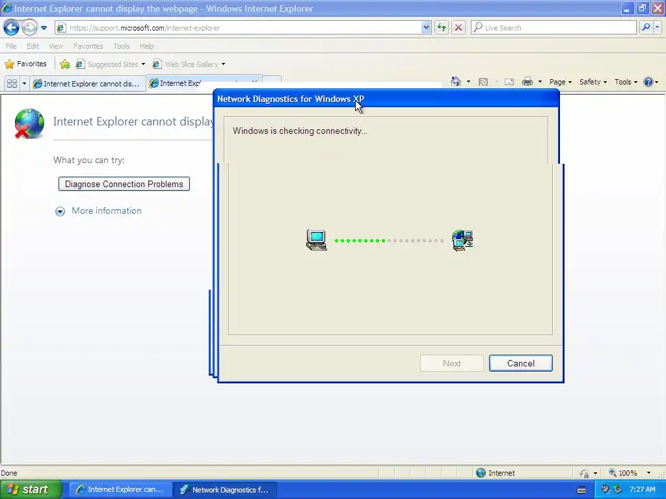Click the on-screen keyboard tray icon
The height and width of the screenshot is (499, 666).
tap(581, 490)
